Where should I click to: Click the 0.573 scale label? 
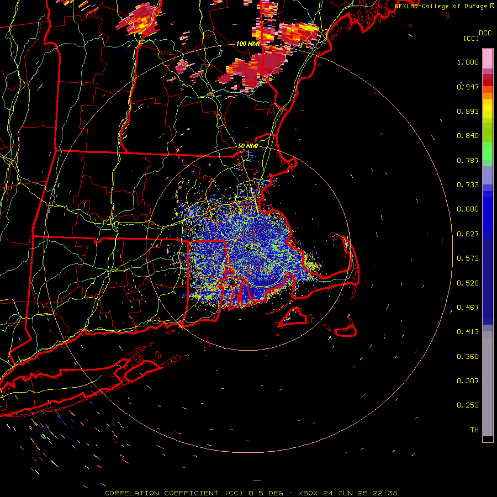[x=468, y=258]
